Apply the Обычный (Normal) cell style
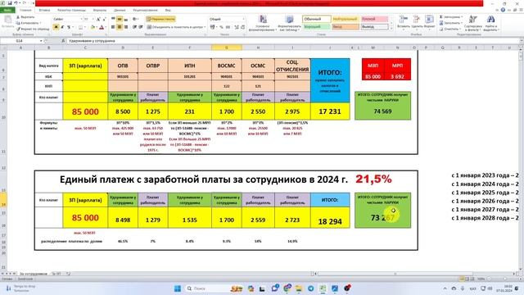The height and width of the screenshot is (295, 524). [317, 19]
